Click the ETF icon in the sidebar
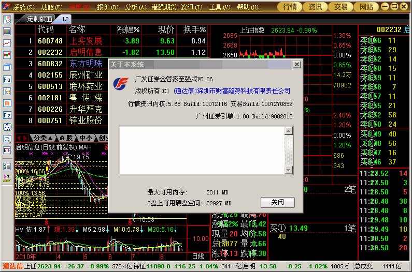412x272 pixels. pyautogui.click(x=7, y=150)
